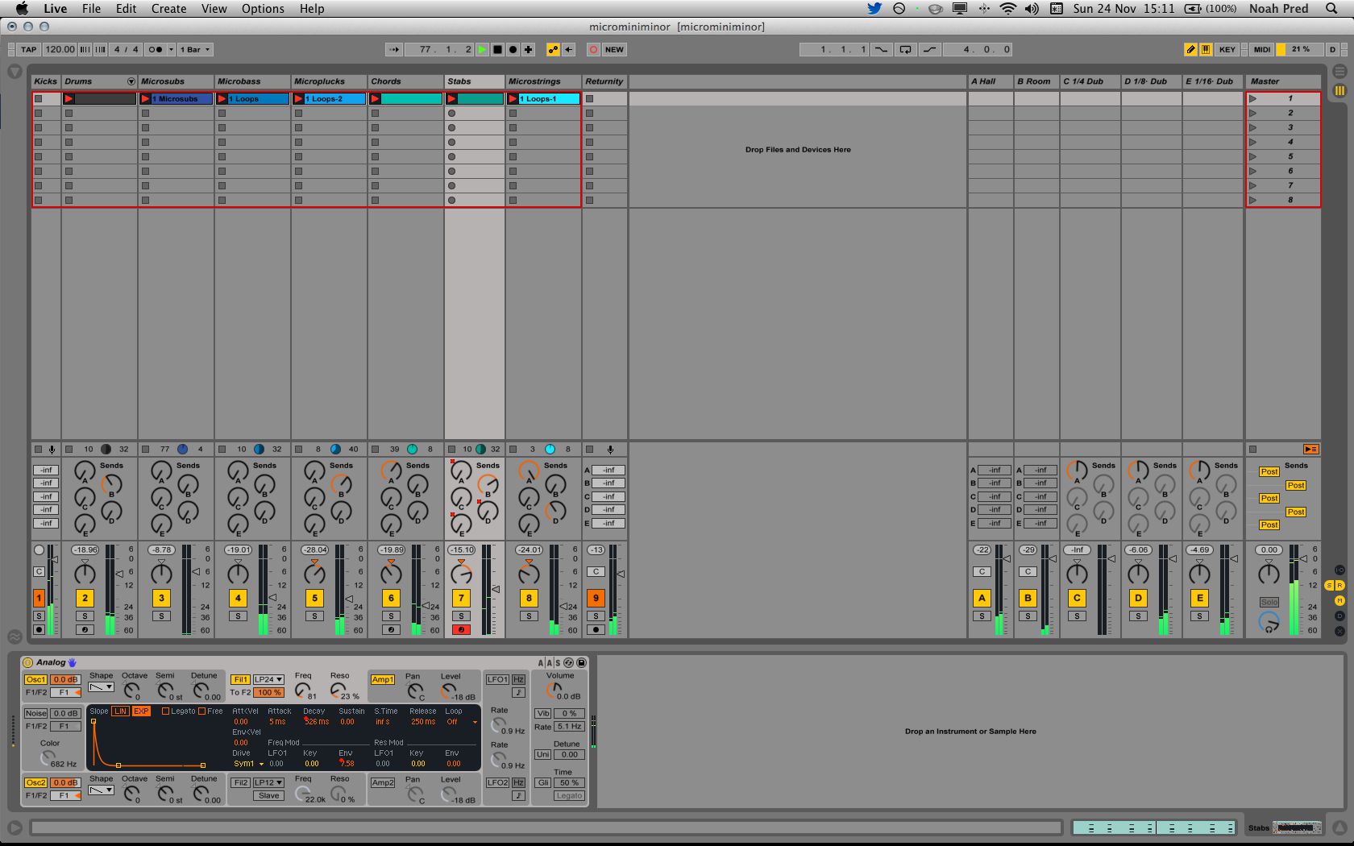Image resolution: width=1354 pixels, height=846 pixels.
Task: Open the Drive Sym1 dropdown
Action: click(x=249, y=764)
